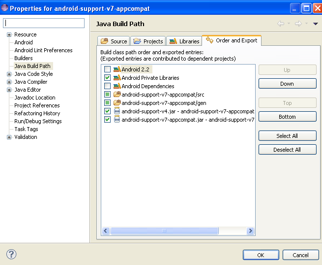Select Java Build Path tree item
Viewport: 322px width, 265px height.
pos(32,66)
